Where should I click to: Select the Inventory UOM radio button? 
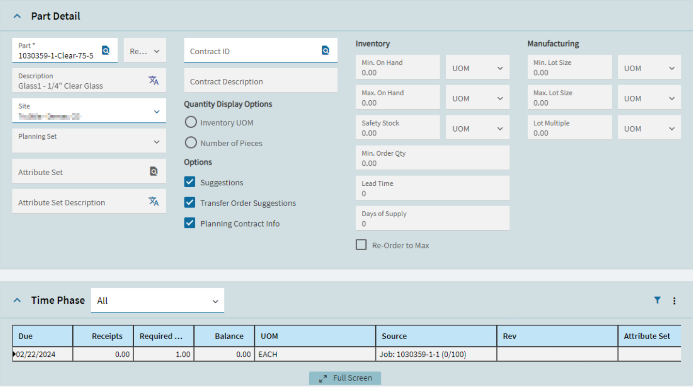191,122
